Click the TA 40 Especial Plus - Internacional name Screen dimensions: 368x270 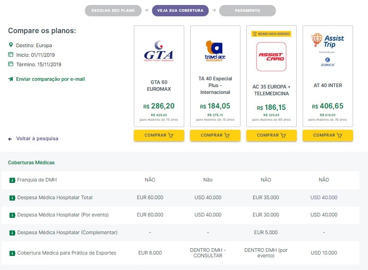[x=215, y=85]
